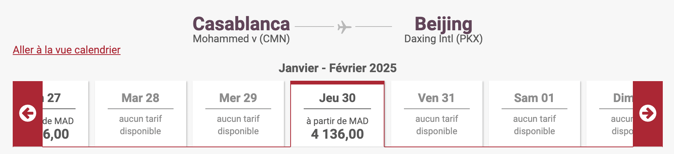The image size is (674, 154).
Task: Click the right arrow for next dates
Action: [647, 113]
